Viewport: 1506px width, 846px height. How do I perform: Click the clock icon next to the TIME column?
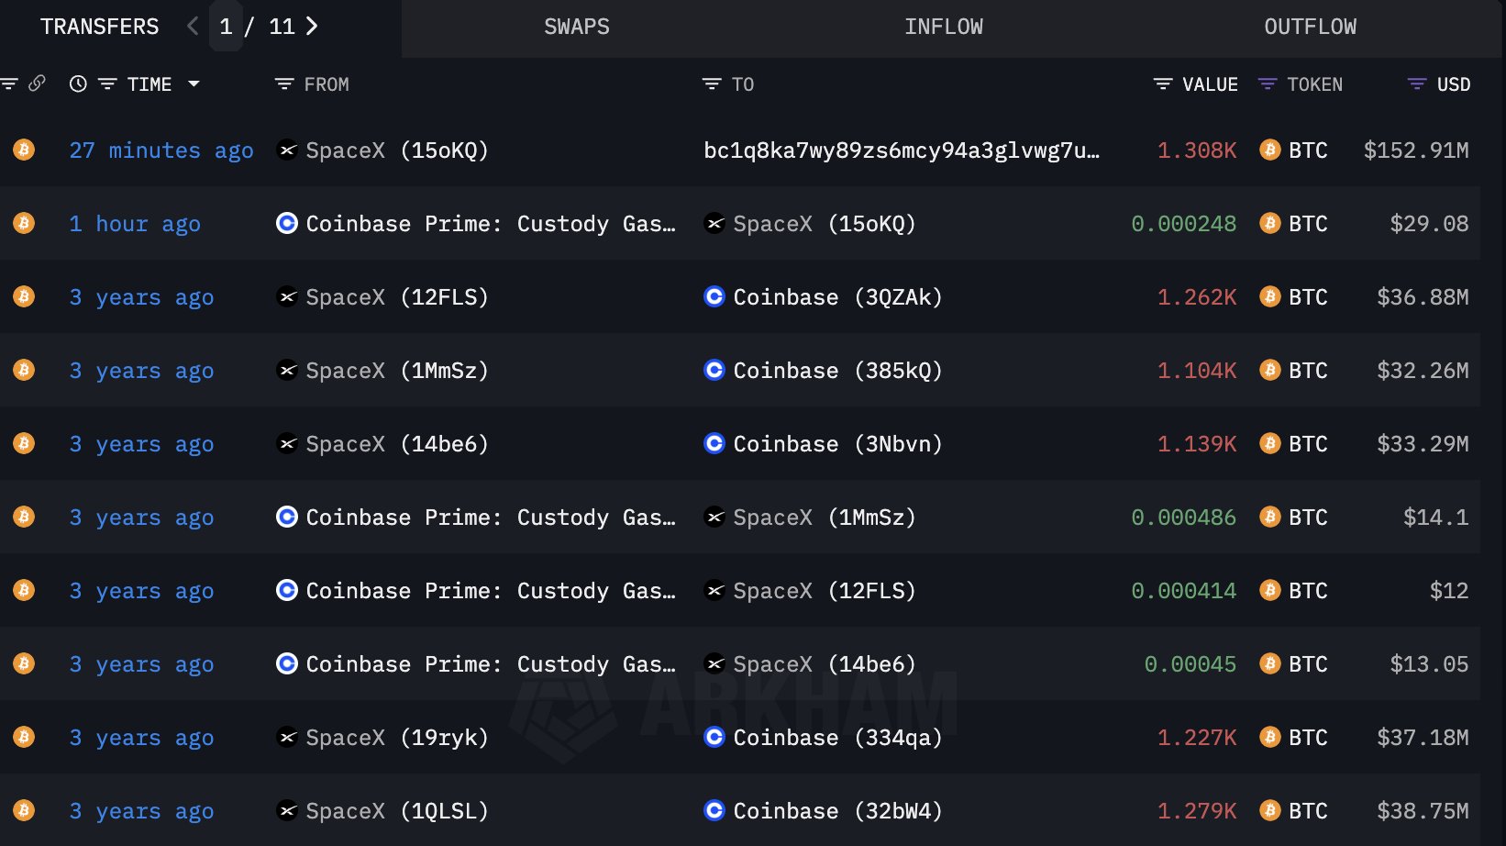77,83
